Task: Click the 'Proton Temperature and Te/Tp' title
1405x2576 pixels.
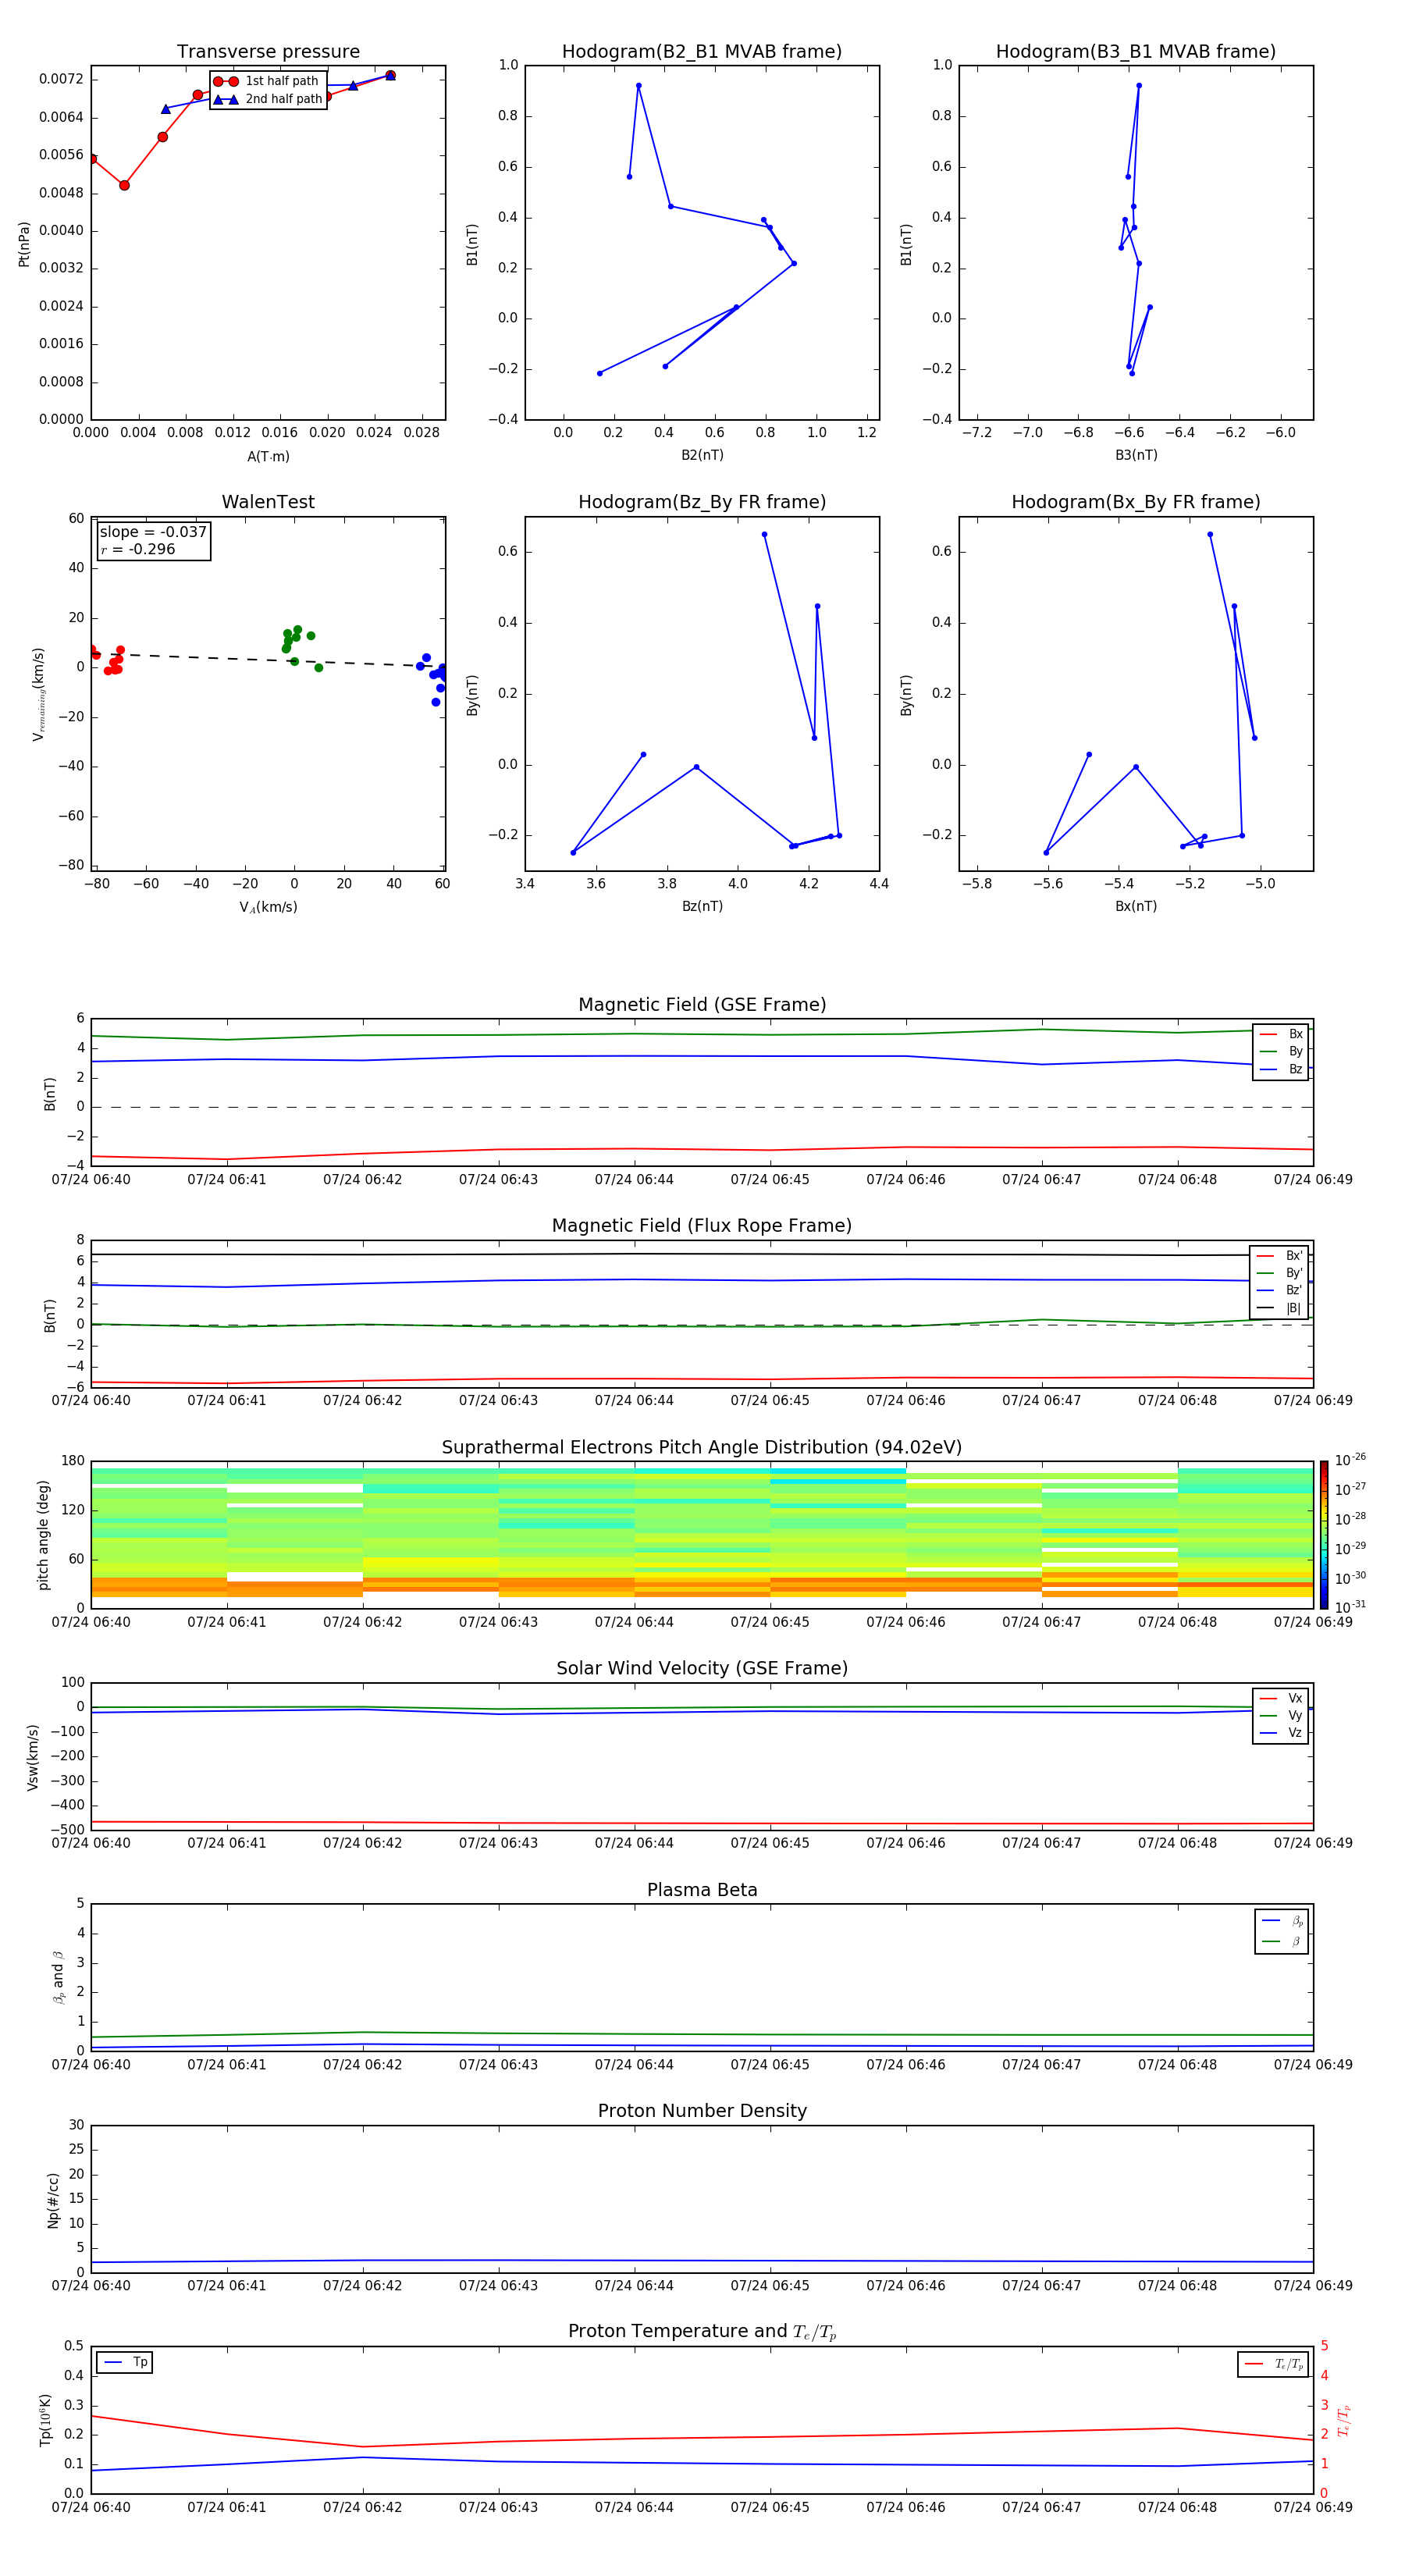Action: [x=702, y=2331]
